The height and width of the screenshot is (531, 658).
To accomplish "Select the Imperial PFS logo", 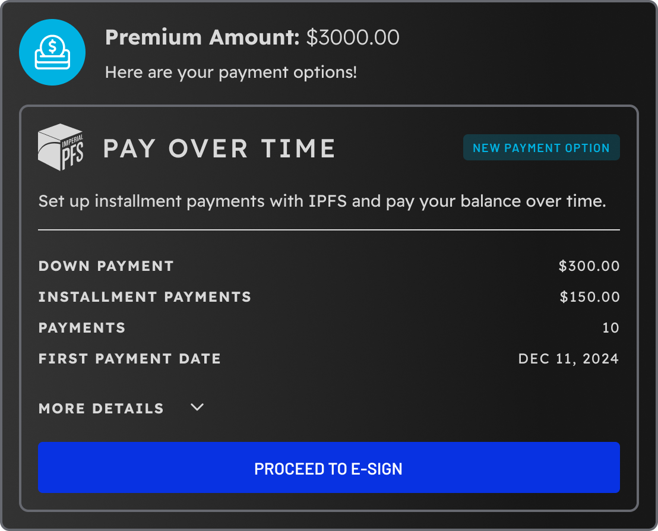I will click(x=60, y=147).
